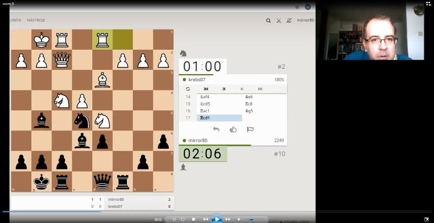
Task: Open the crossed swords challenges icon
Action: pyautogui.click(x=278, y=21)
